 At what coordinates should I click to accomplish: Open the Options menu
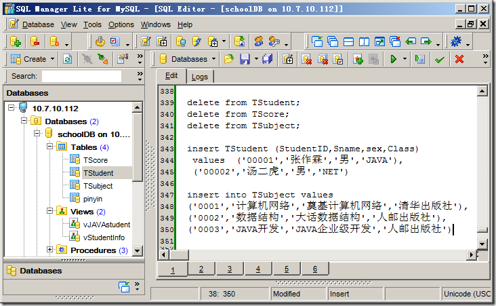click(121, 24)
